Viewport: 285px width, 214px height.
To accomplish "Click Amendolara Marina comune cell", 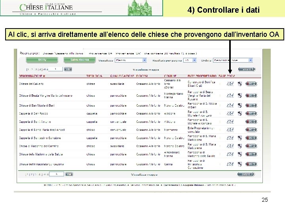I will coord(172,154).
